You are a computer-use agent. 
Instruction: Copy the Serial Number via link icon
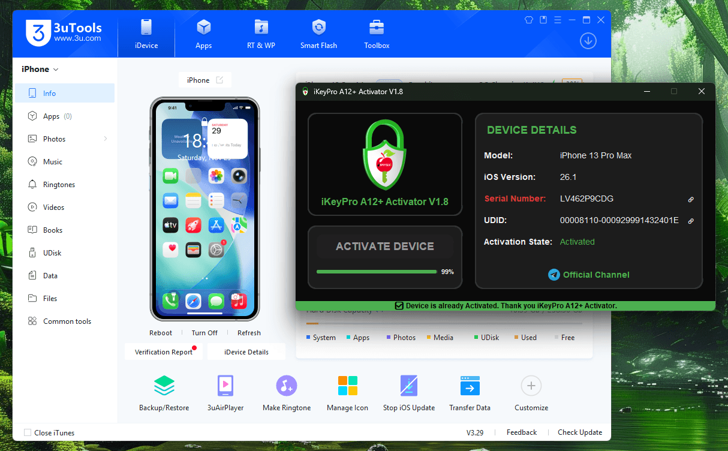coord(691,199)
